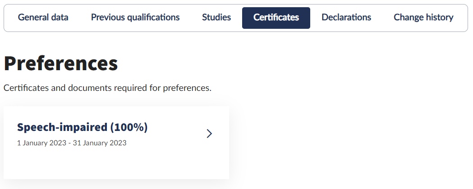This screenshot has height=189, width=473.
Task: Click the Preferences page heading
Action: [61, 64]
